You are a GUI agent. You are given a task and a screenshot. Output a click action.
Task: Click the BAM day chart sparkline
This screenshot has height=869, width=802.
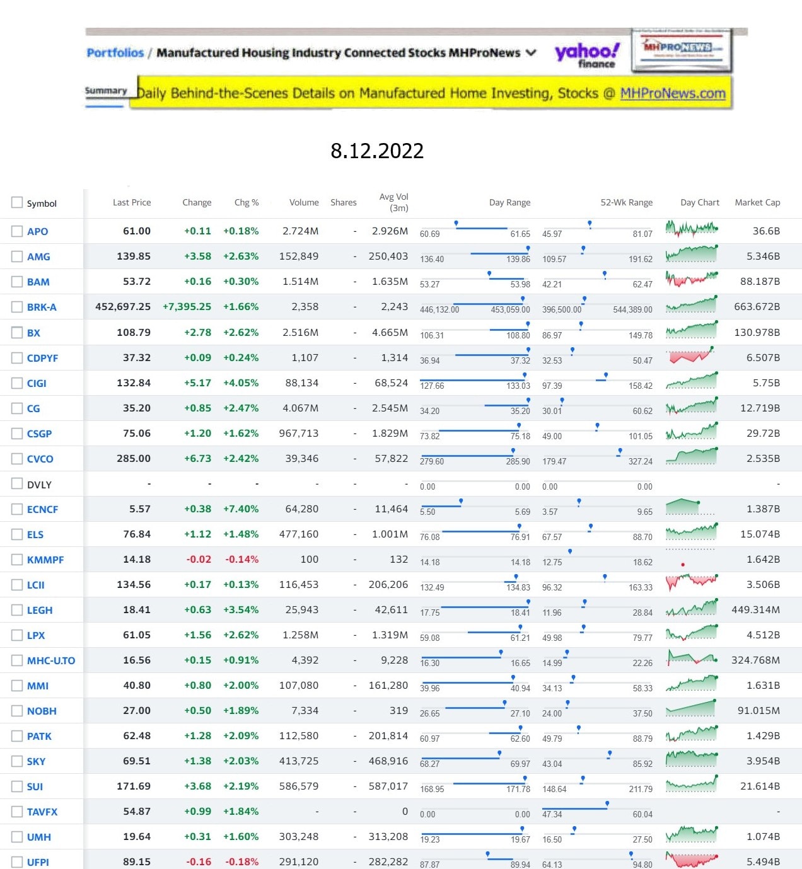692,279
